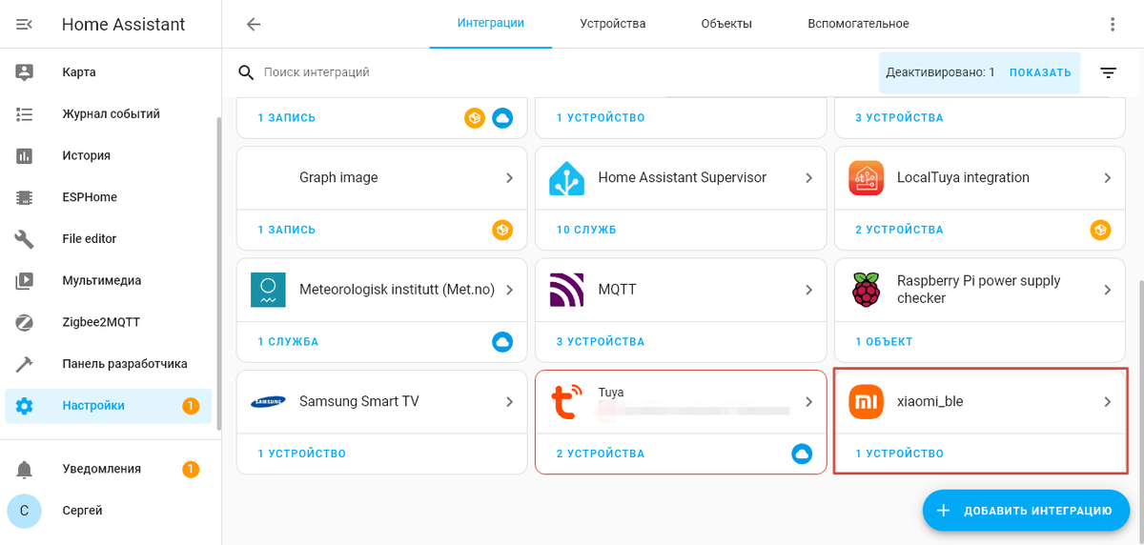Focus the Поиск интеграций search field
This screenshot has height=545, width=1144.
pyautogui.click(x=553, y=72)
